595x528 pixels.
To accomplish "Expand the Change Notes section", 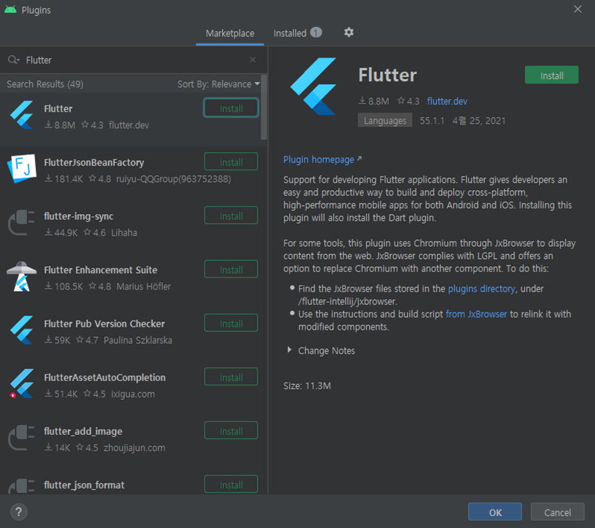I will (x=289, y=350).
